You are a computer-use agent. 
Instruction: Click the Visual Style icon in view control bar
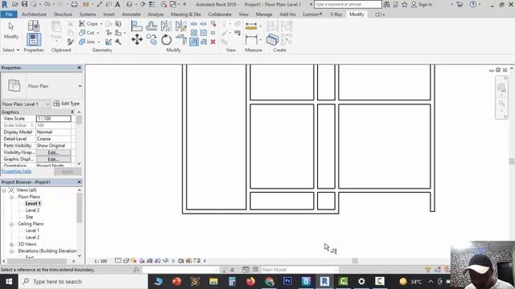click(126, 261)
